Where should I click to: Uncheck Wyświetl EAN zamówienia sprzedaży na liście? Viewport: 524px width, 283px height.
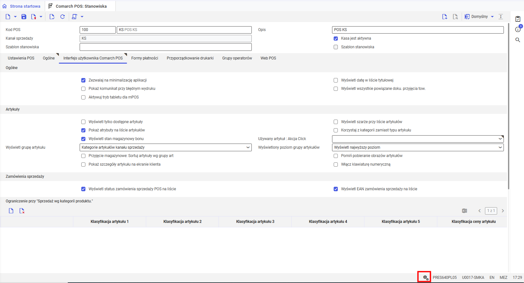coord(336,189)
